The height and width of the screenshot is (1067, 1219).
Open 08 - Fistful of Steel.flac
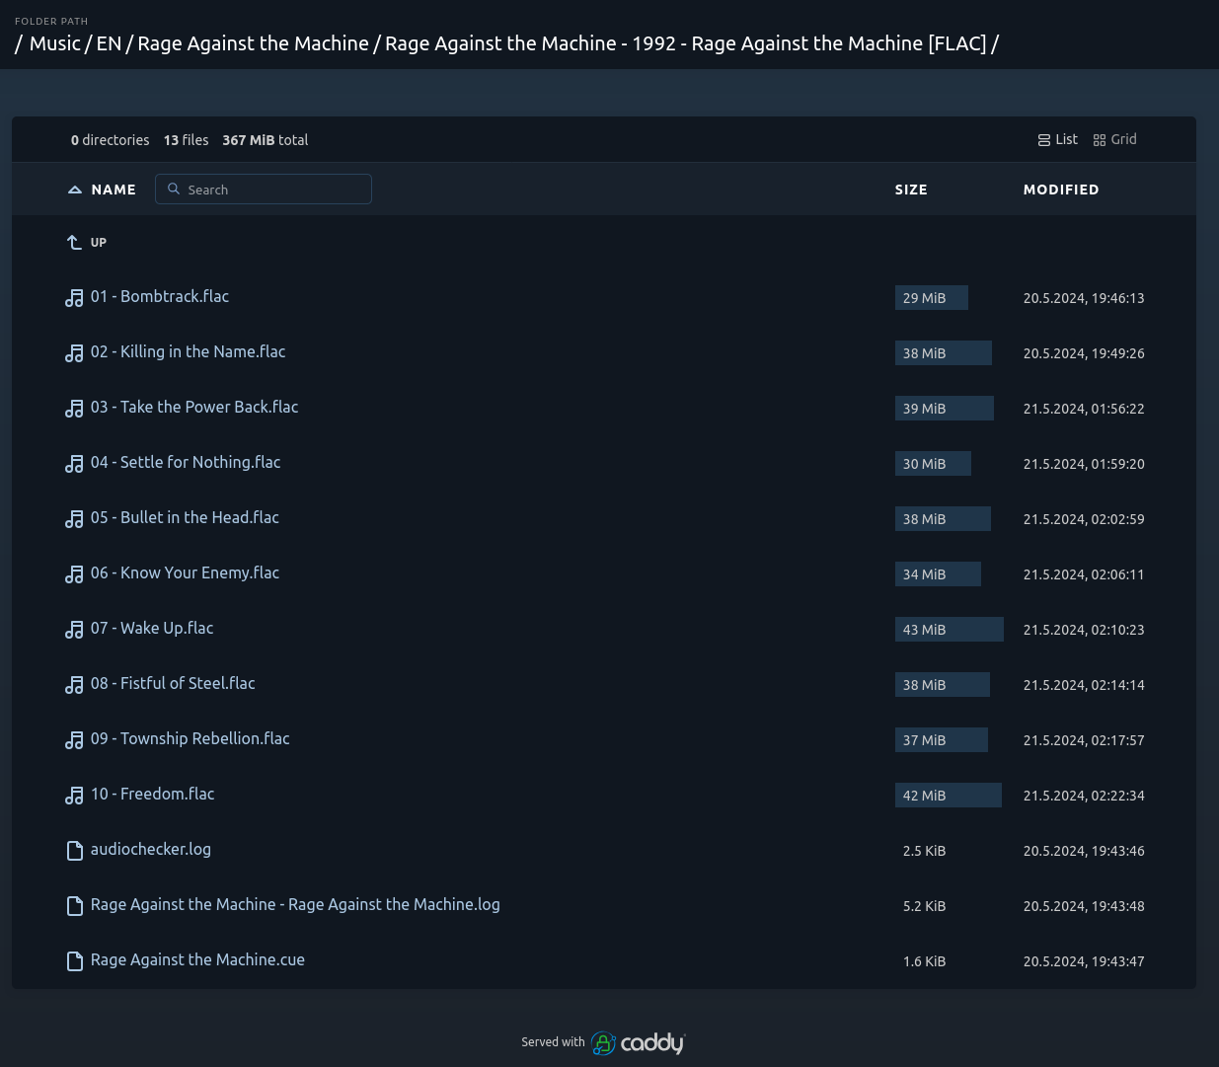click(173, 683)
